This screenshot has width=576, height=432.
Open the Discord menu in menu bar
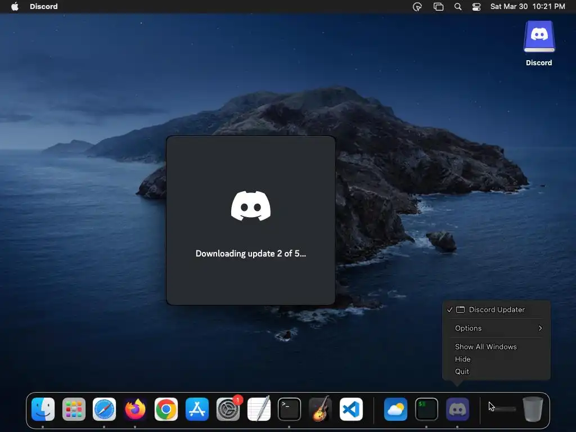point(44,7)
